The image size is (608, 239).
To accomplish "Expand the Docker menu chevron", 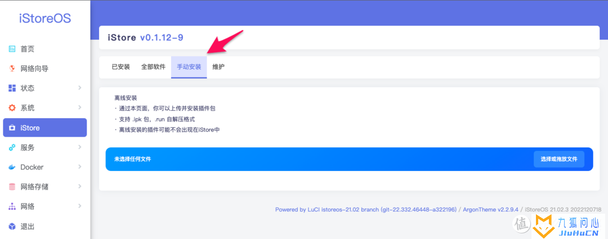I will (x=80, y=167).
